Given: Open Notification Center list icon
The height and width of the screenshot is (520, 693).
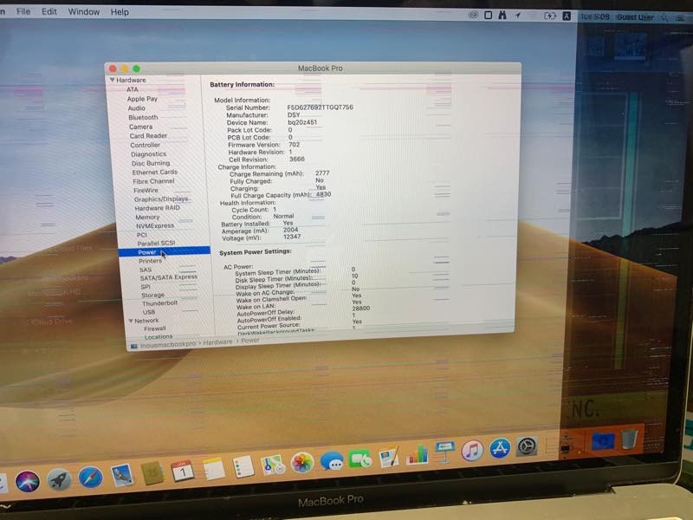Looking at the screenshot, I should [680, 18].
